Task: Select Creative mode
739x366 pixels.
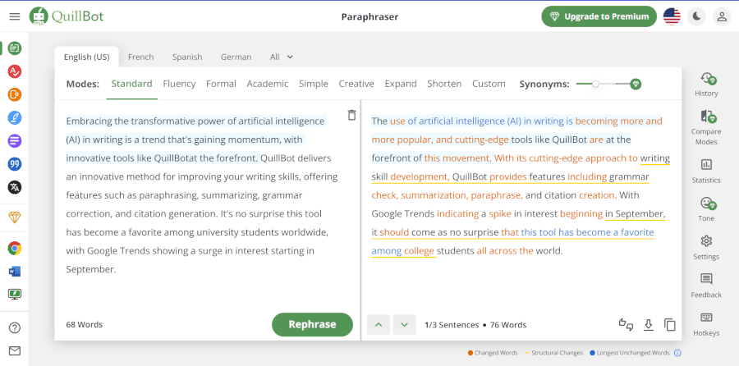Action: tap(356, 84)
